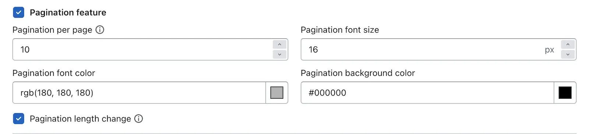
Task: Click the Pagination feature label text
Action: click(68, 12)
